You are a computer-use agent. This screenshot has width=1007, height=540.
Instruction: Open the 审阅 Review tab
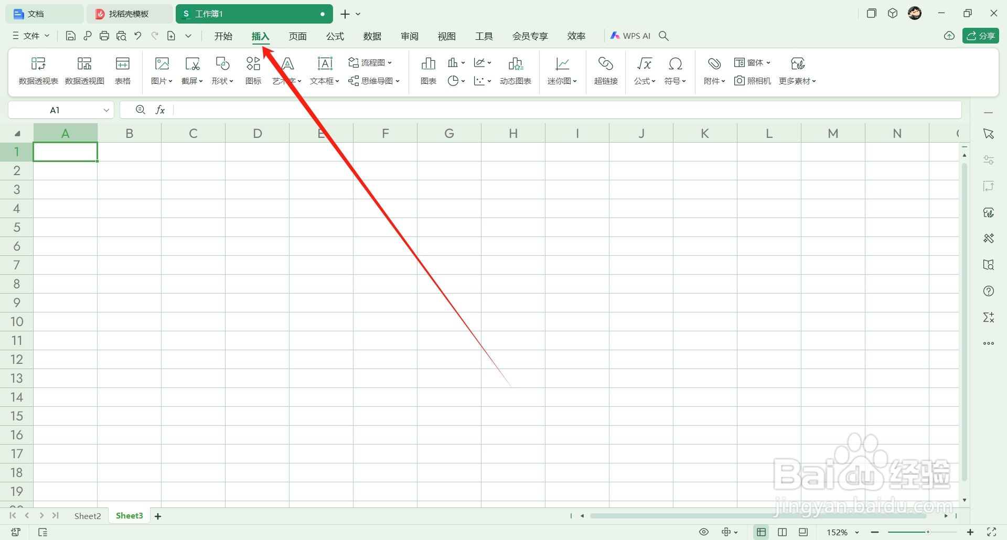coord(410,36)
